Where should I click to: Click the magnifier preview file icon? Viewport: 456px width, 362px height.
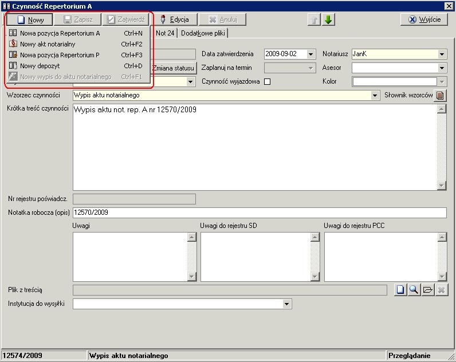coord(414,290)
